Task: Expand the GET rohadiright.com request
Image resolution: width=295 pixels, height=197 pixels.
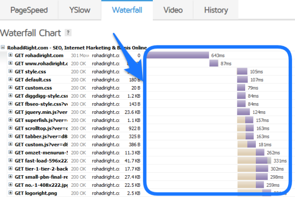Action: [10, 55]
